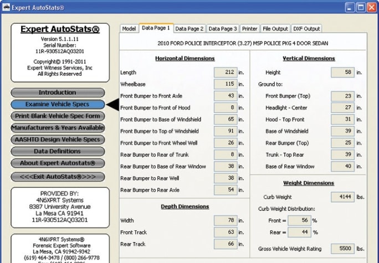Open the Introduction section
Image resolution: width=379 pixels, height=263 pixels.
coord(58,92)
